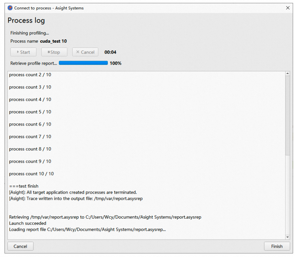
Task: Click the Retrieve profile report progress bar
Action: [83, 63]
